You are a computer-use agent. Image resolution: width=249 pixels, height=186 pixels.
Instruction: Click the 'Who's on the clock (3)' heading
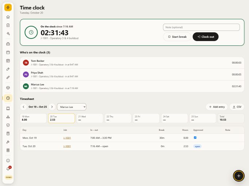pyautogui.click(x=35, y=52)
